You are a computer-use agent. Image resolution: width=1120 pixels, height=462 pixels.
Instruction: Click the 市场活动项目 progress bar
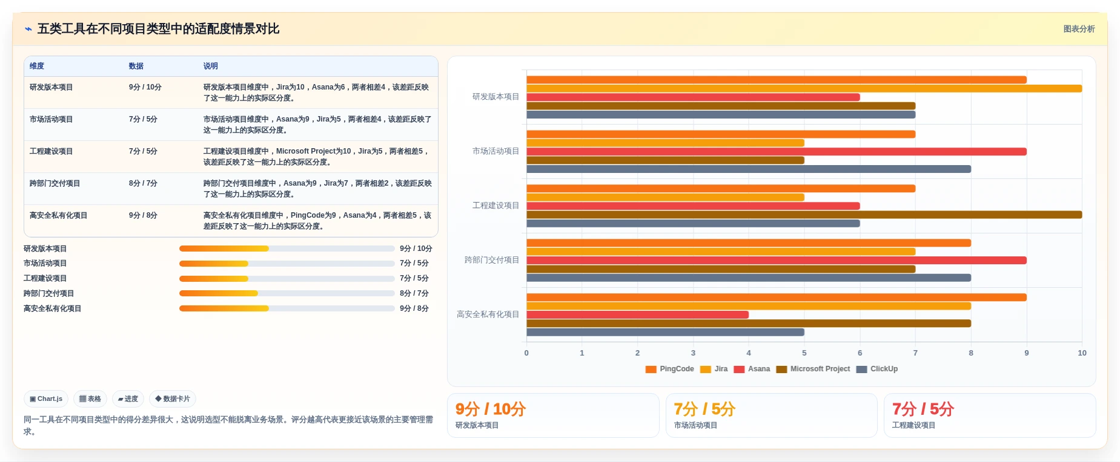point(287,264)
